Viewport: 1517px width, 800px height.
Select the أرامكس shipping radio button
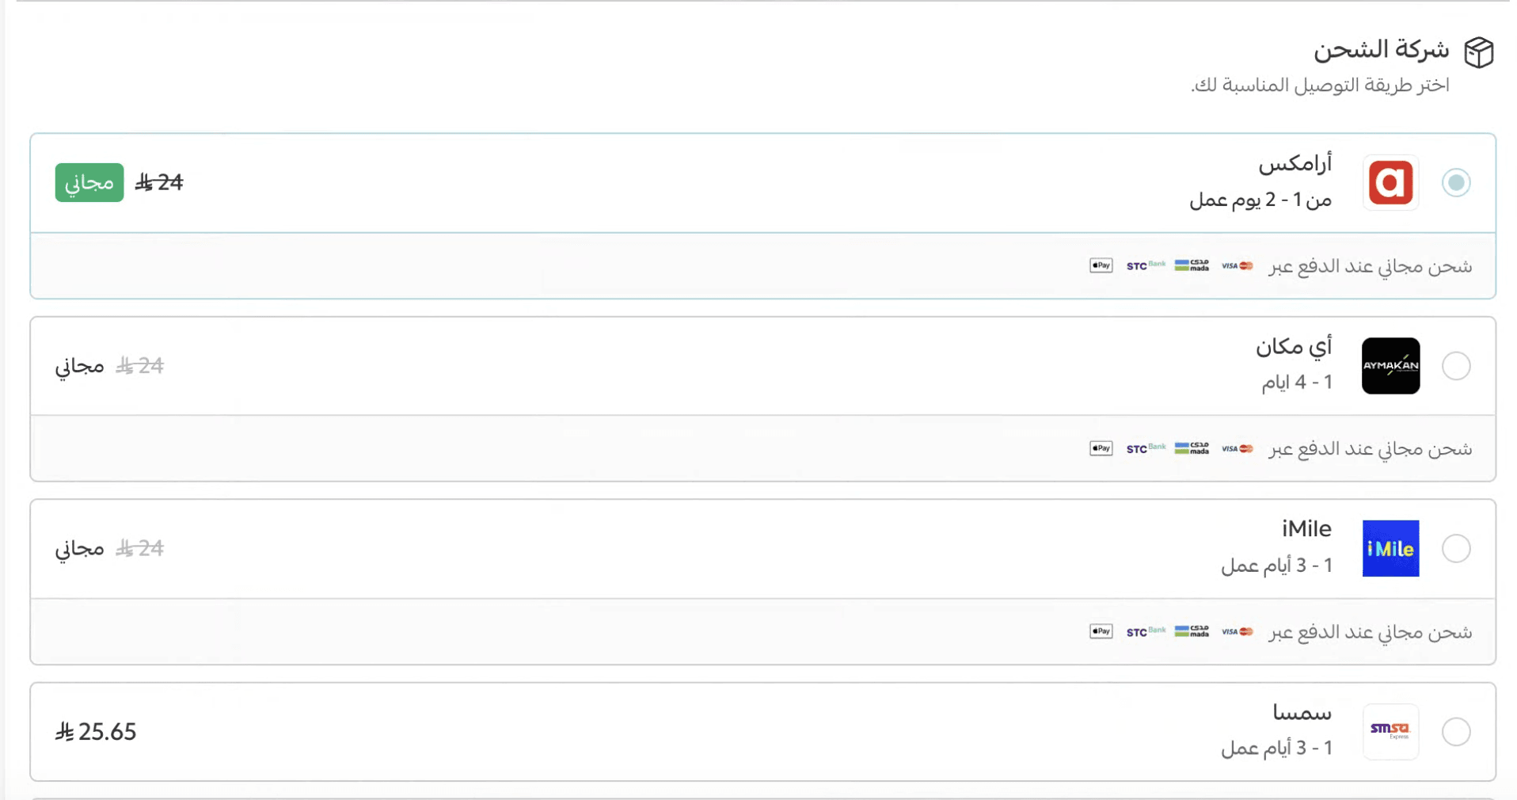[1455, 183]
